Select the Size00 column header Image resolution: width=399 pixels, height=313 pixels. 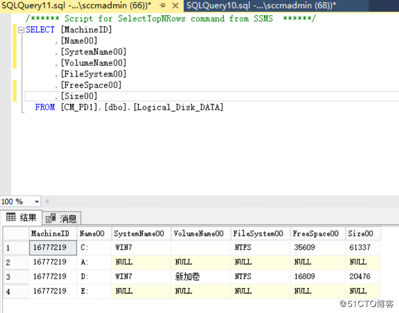pos(363,234)
